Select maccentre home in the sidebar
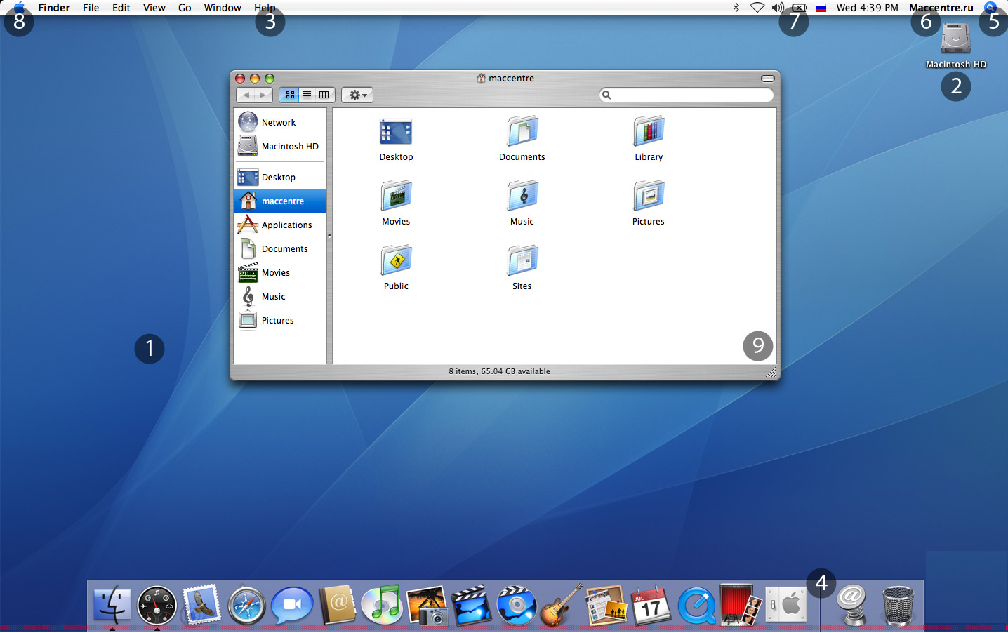The width and height of the screenshot is (1008, 633). 280,201
